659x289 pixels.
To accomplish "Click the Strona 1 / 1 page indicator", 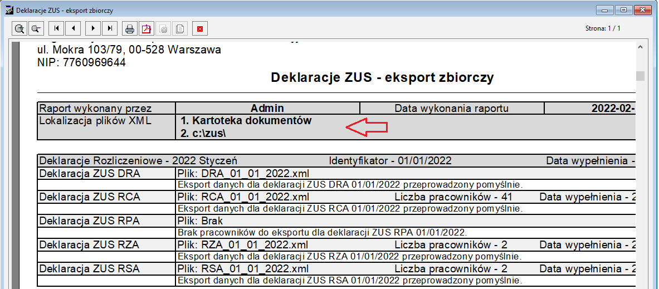I will (x=603, y=28).
